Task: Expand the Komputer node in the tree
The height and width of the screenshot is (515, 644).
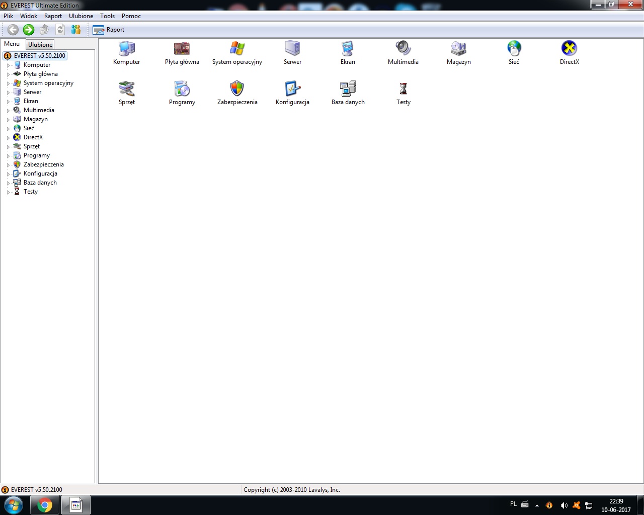Action: click(8, 65)
